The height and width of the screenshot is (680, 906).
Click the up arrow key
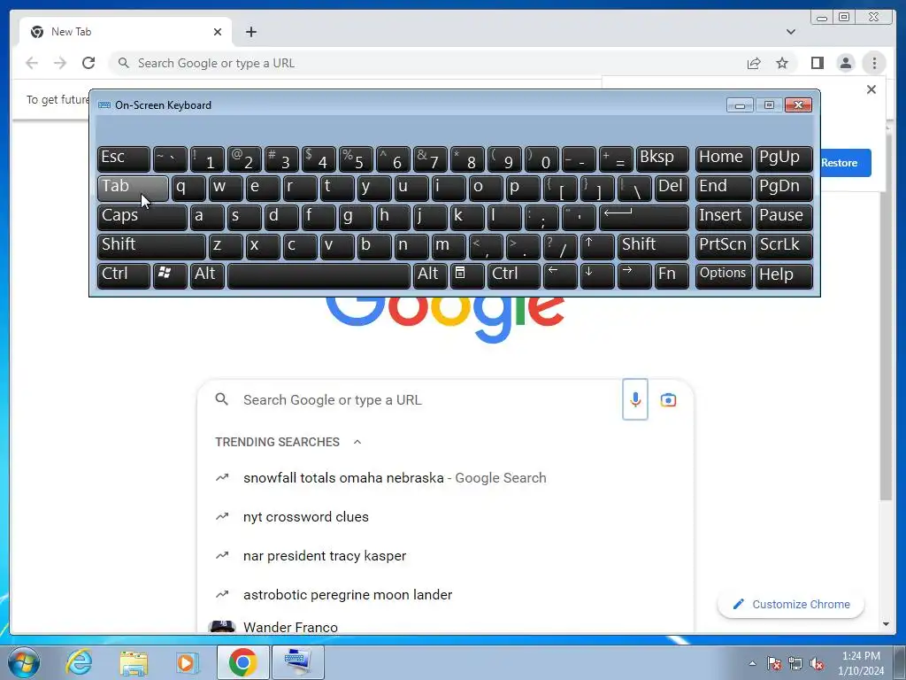pyautogui.click(x=597, y=246)
